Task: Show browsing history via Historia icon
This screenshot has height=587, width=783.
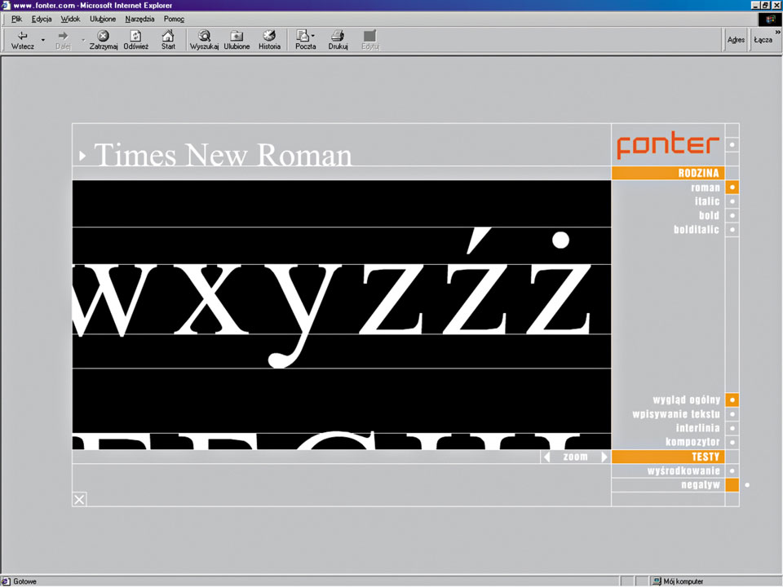Action: point(269,35)
